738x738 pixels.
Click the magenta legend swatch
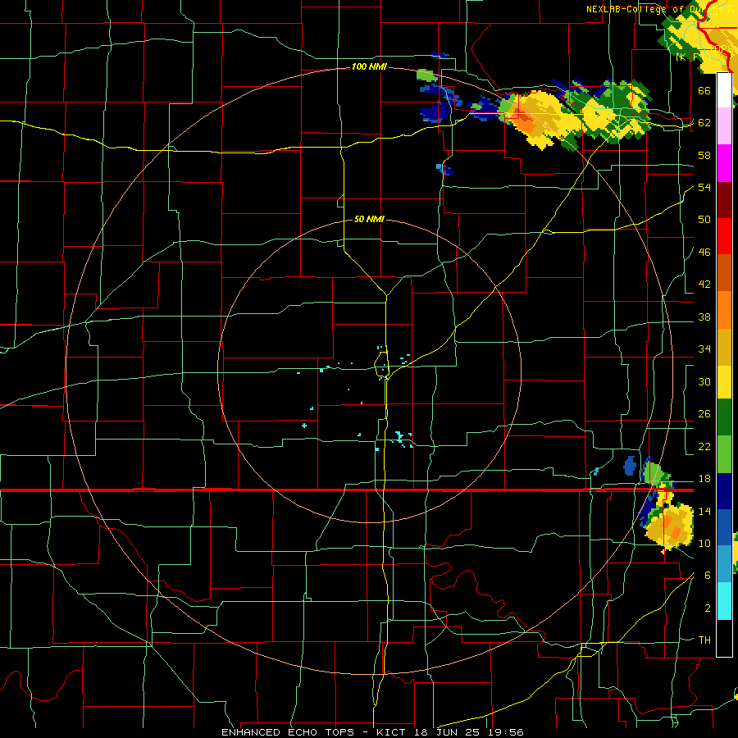[724, 163]
